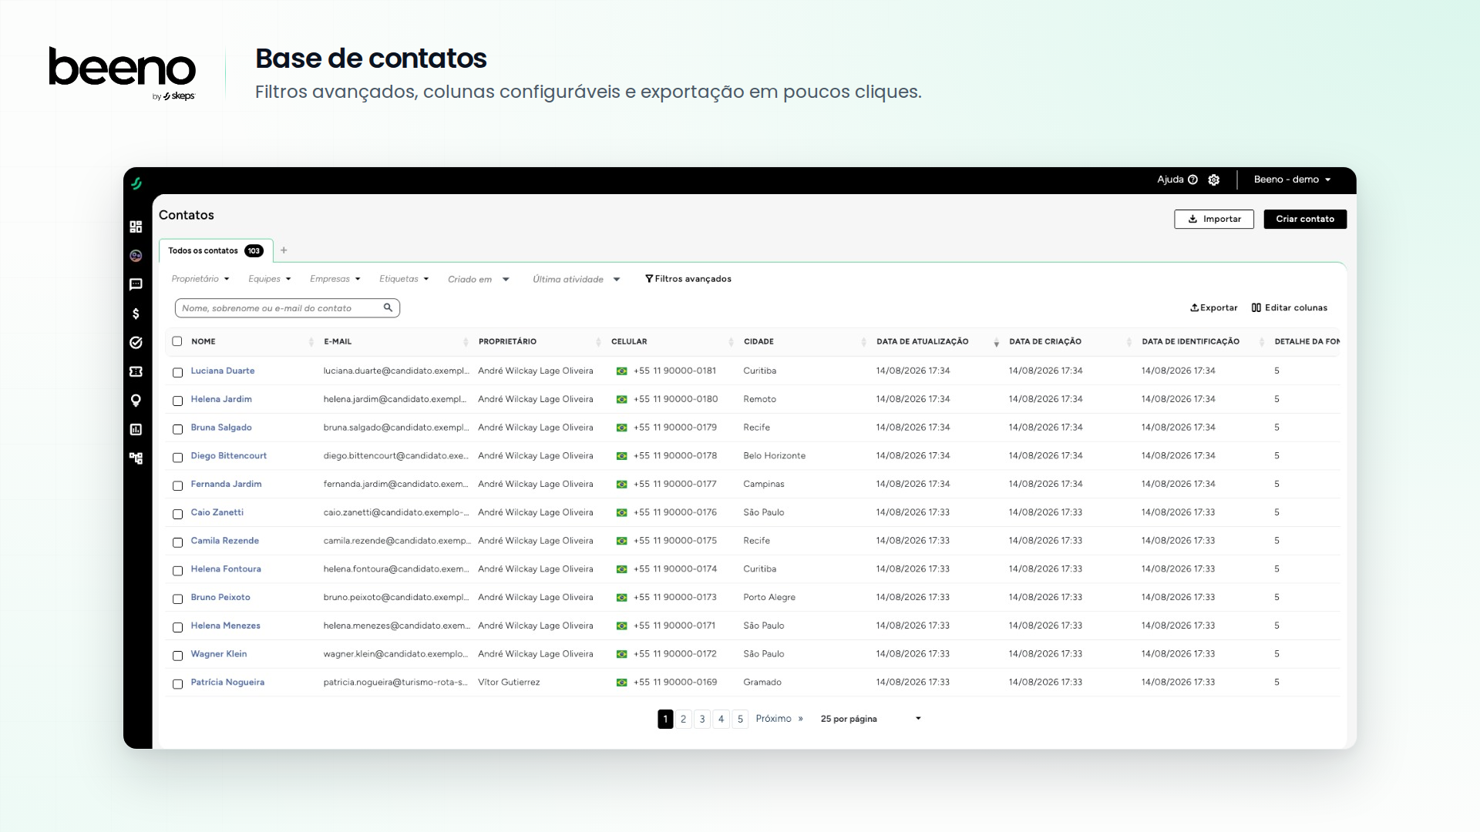The width and height of the screenshot is (1480, 832).
Task: Open the ticket icon in sidebar
Action: pos(136,371)
